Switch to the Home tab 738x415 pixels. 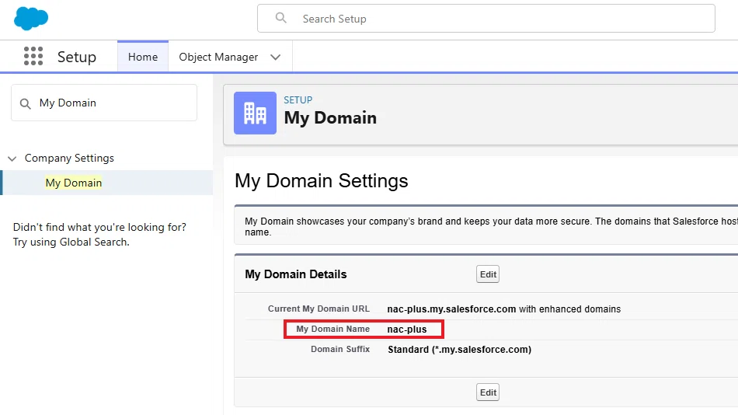[x=143, y=57]
